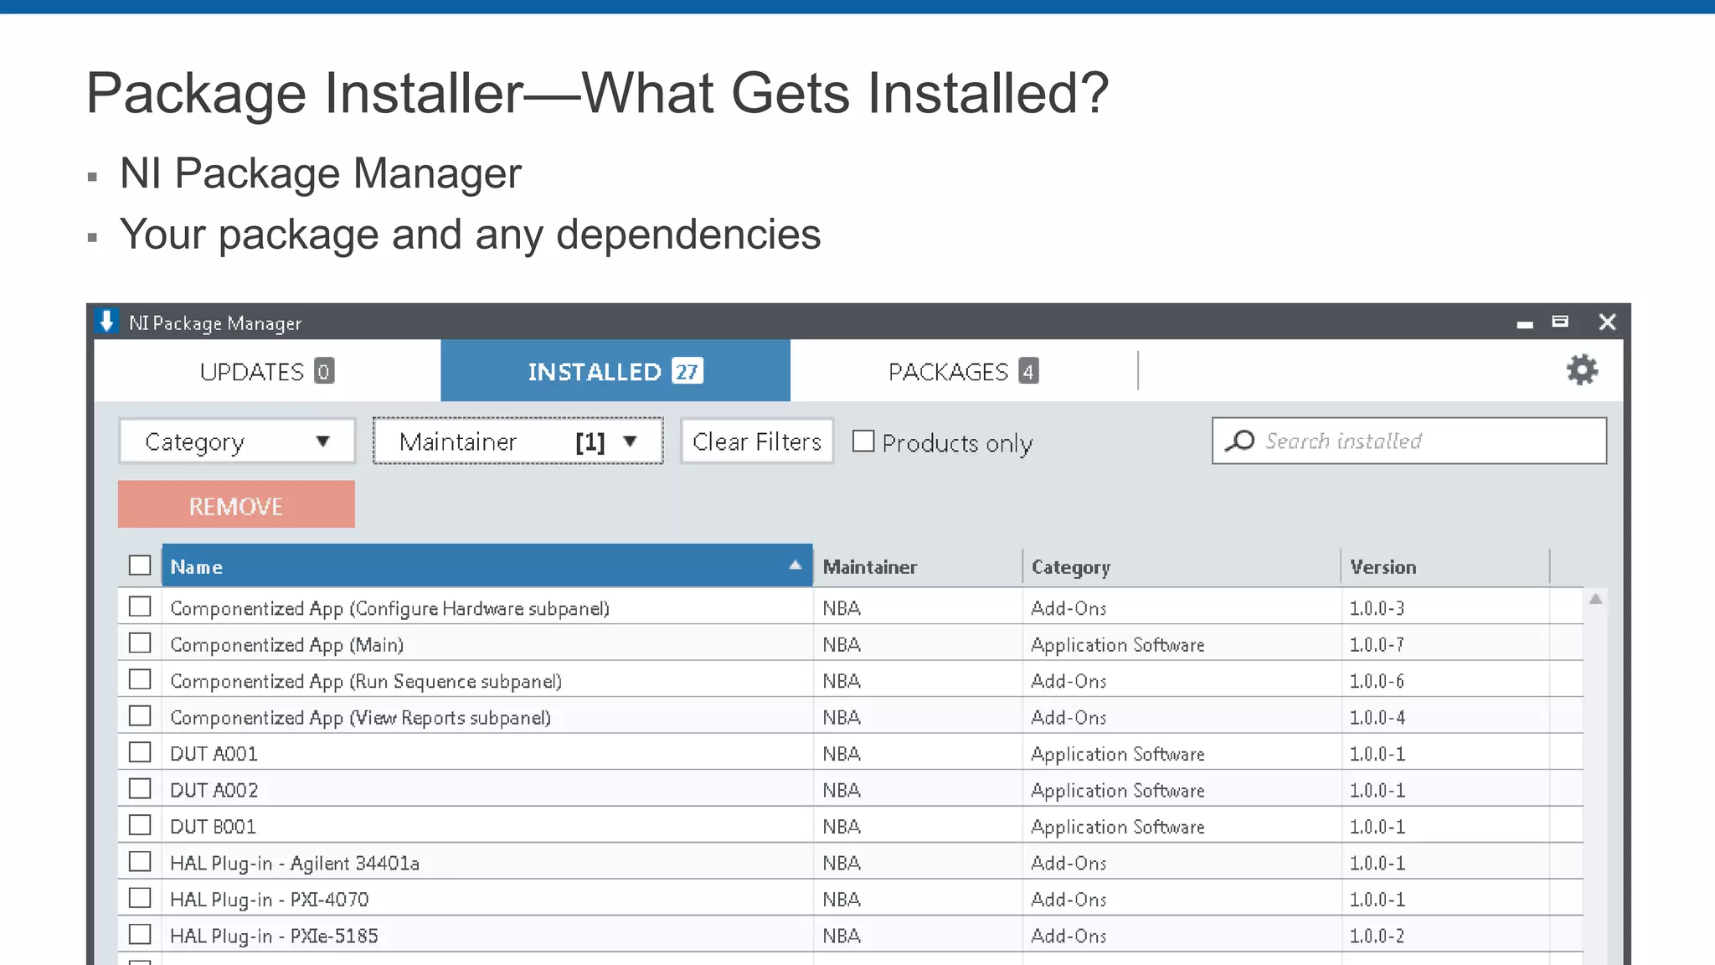Click version 1.0.0-2 cell

(1377, 936)
